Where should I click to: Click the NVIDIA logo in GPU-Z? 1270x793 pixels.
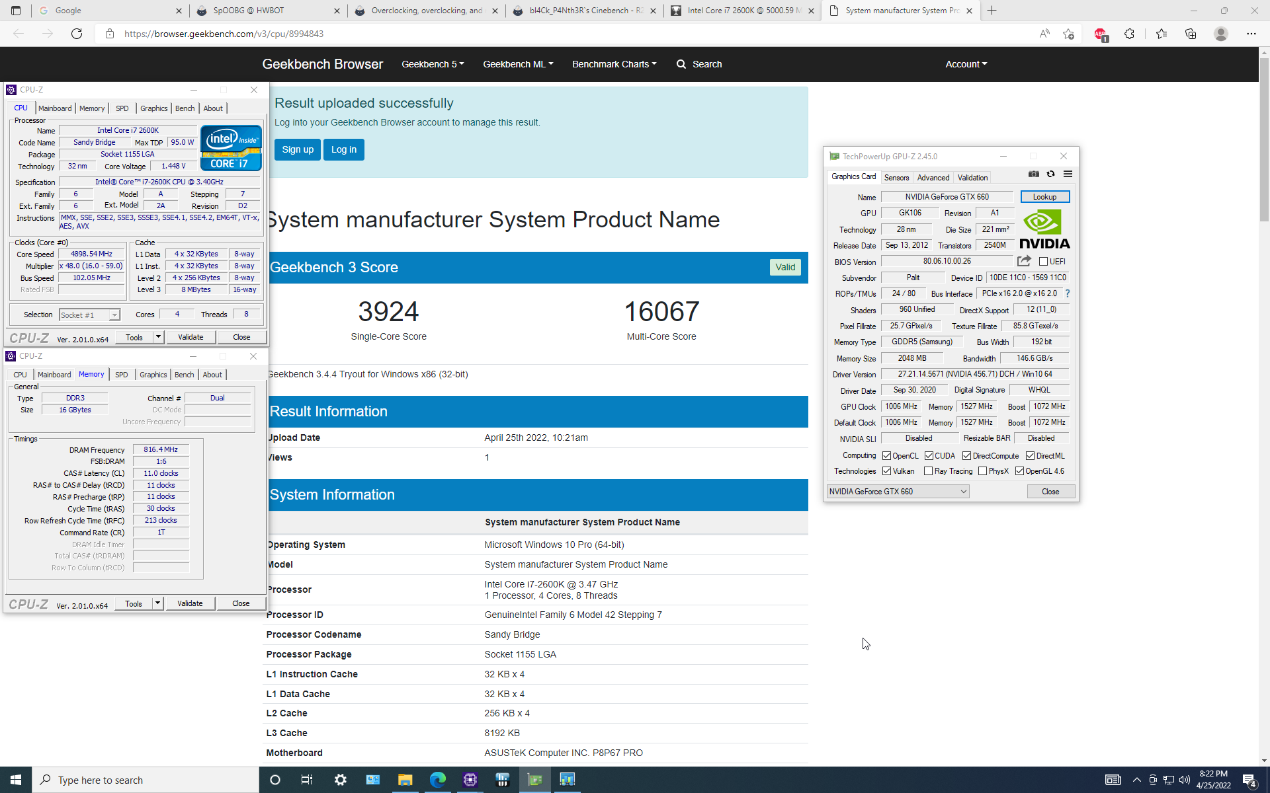point(1044,229)
